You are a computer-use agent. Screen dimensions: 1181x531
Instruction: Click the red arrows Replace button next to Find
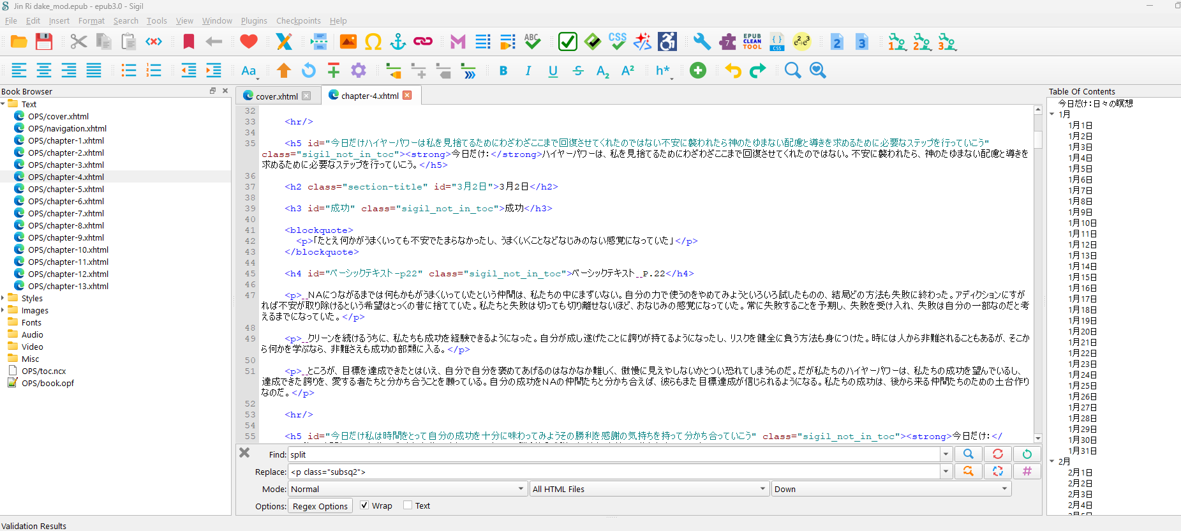coord(998,454)
